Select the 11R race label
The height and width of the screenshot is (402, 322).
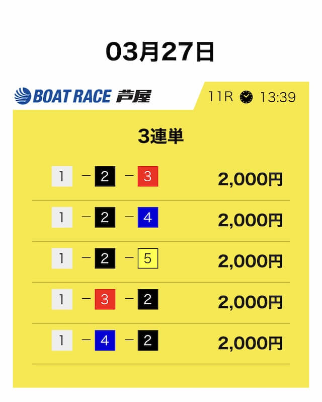[x=221, y=97]
